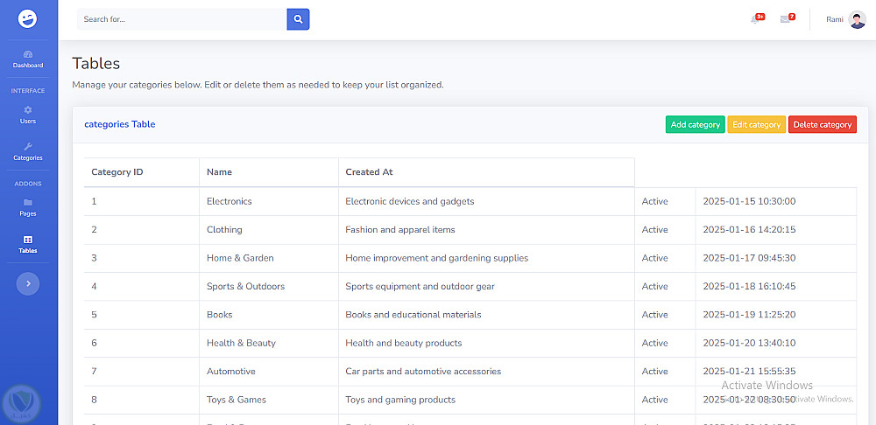Viewport: 876px width, 425px height.
Task: Select the Electronics row name cell
Action: pyautogui.click(x=230, y=201)
